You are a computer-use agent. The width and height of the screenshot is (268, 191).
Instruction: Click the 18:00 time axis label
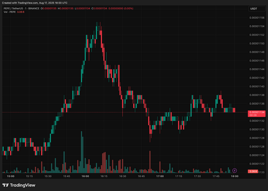click(234, 176)
